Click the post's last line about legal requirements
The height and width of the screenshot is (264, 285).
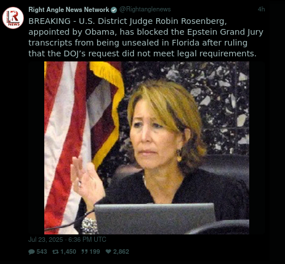click(142, 53)
